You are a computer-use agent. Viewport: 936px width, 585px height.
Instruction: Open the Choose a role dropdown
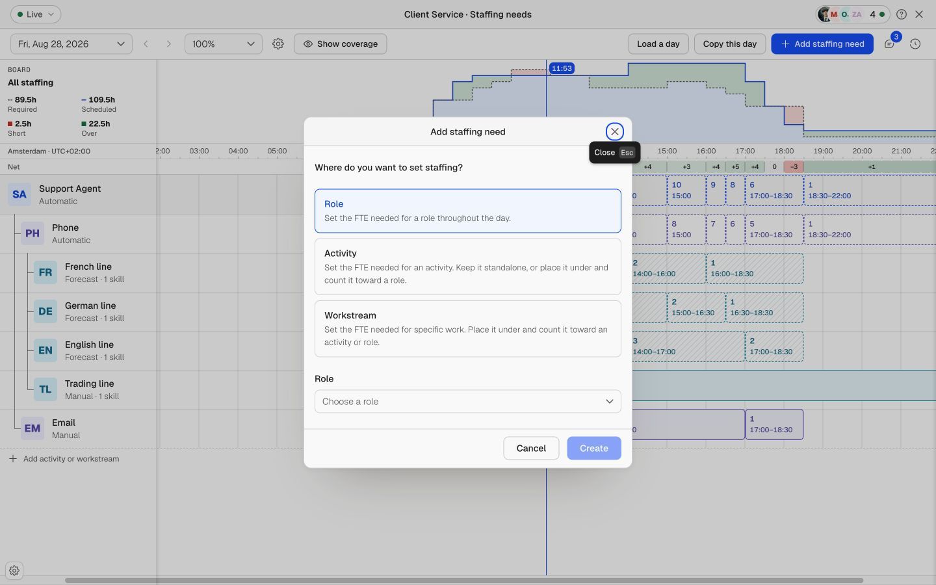(x=467, y=401)
